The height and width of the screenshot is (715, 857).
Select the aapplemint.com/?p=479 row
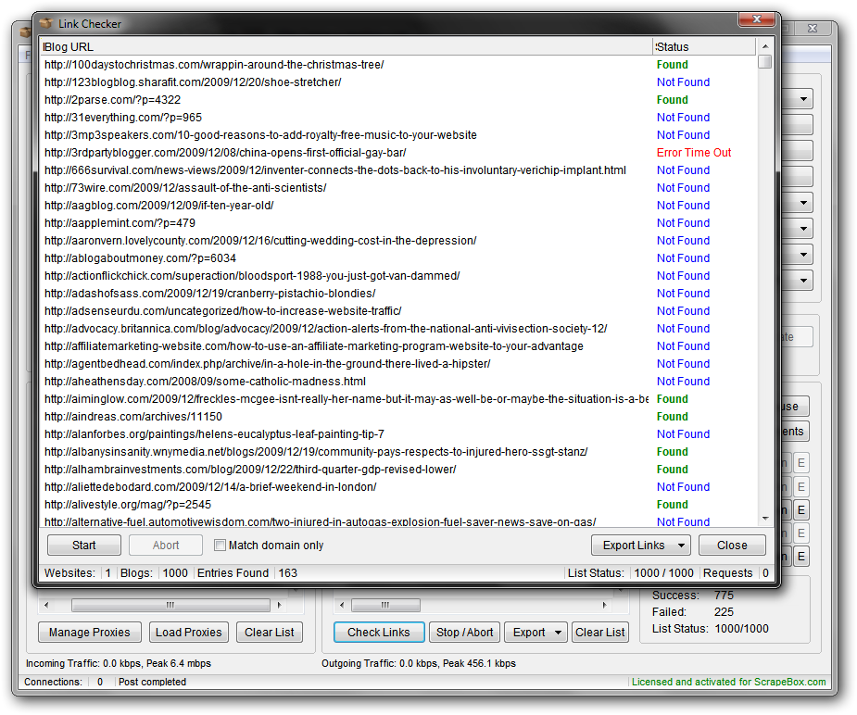[x=397, y=223]
